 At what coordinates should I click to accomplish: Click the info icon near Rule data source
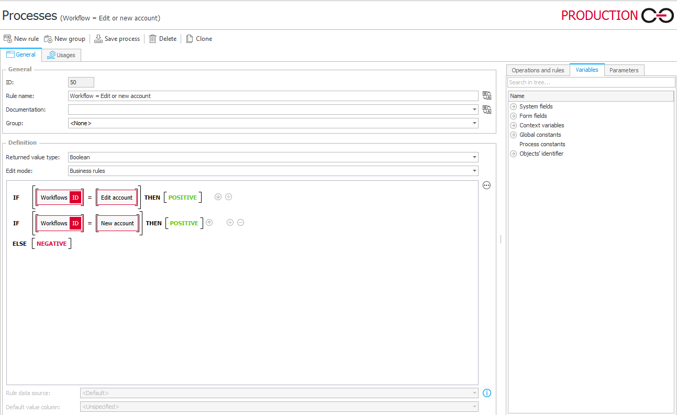(486, 393)
